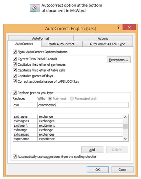The image size is (141, 179).
Task: Click the question mark help icon
Action: tap(118, 27)
